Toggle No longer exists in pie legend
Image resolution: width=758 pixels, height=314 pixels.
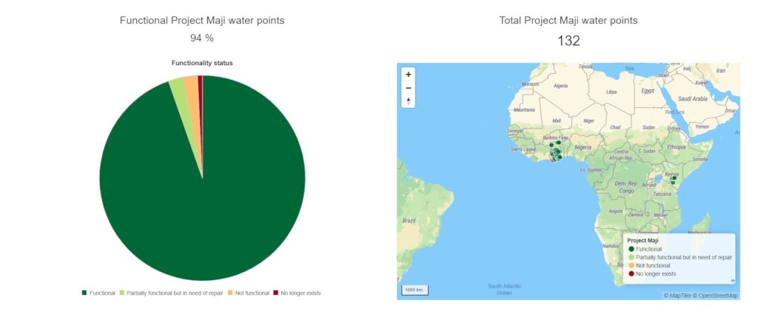pos(297,293)
